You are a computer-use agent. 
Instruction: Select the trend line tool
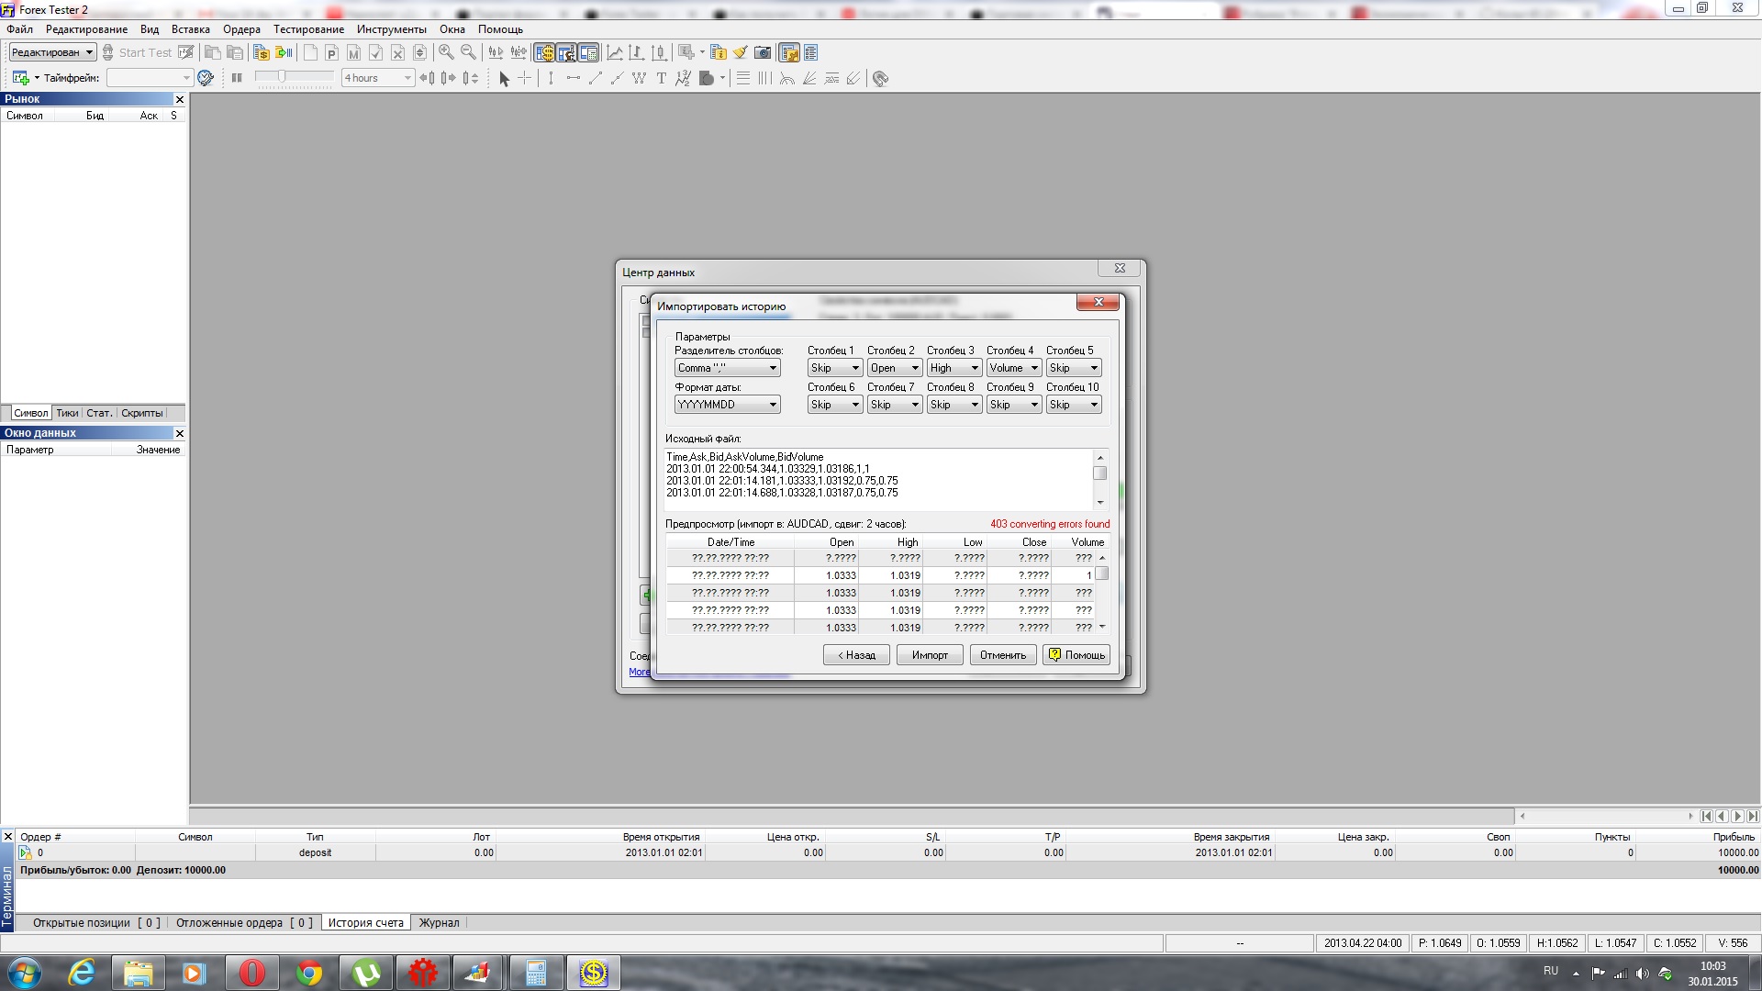click(595, 79)
